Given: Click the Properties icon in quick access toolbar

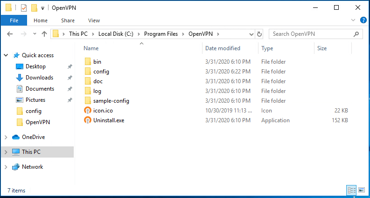Looking at the screenshot, I should coord(24,8).
